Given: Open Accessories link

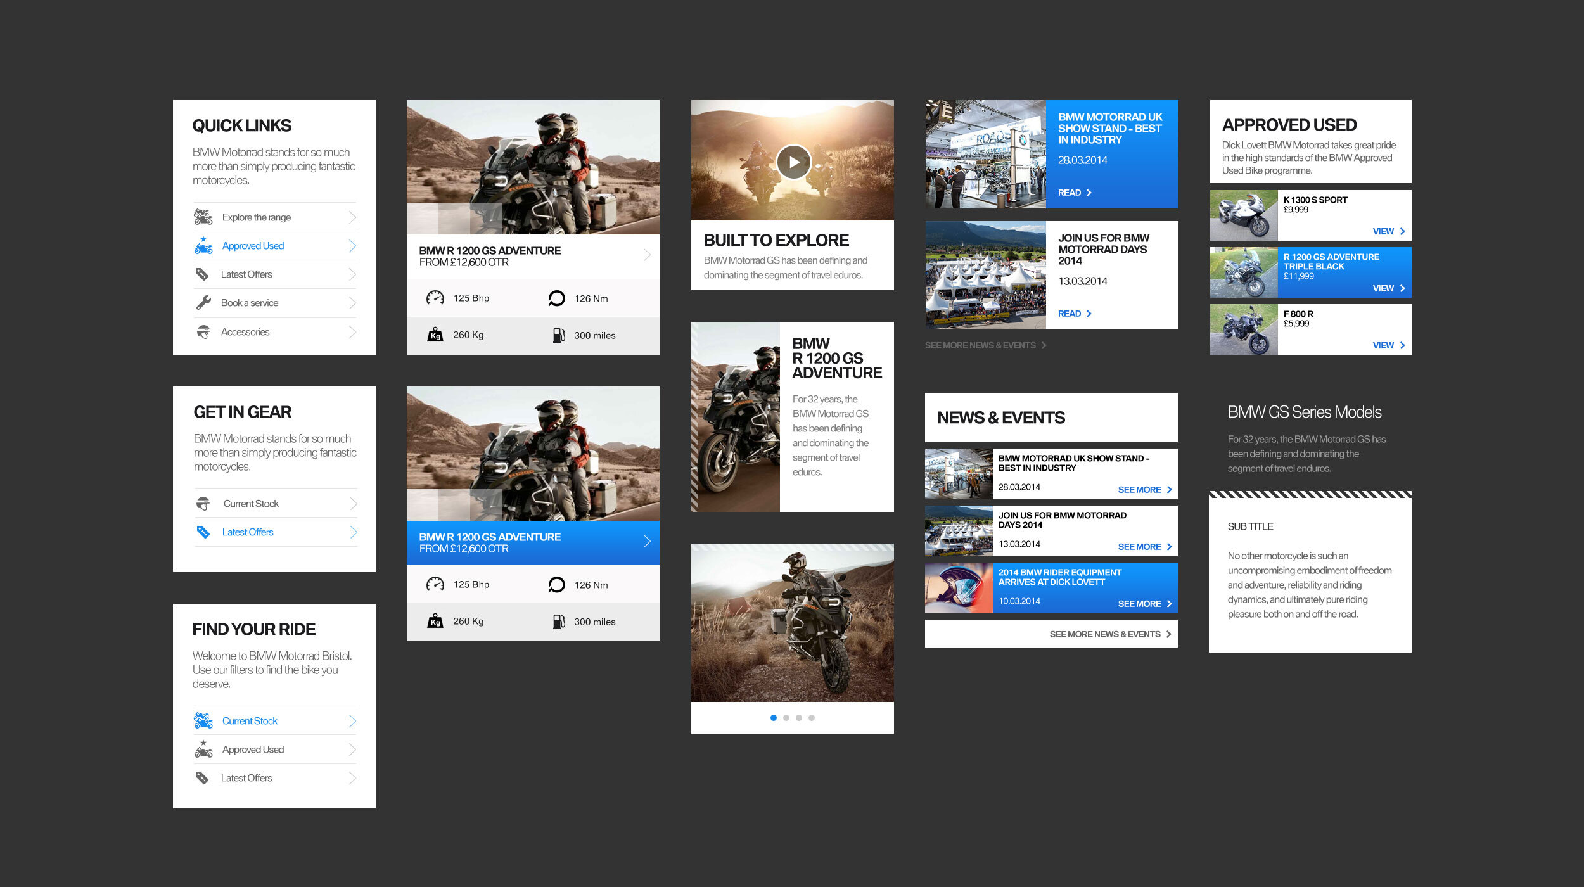Looking at the screenshot, I should pyautogui.click(x=245, y=332).
